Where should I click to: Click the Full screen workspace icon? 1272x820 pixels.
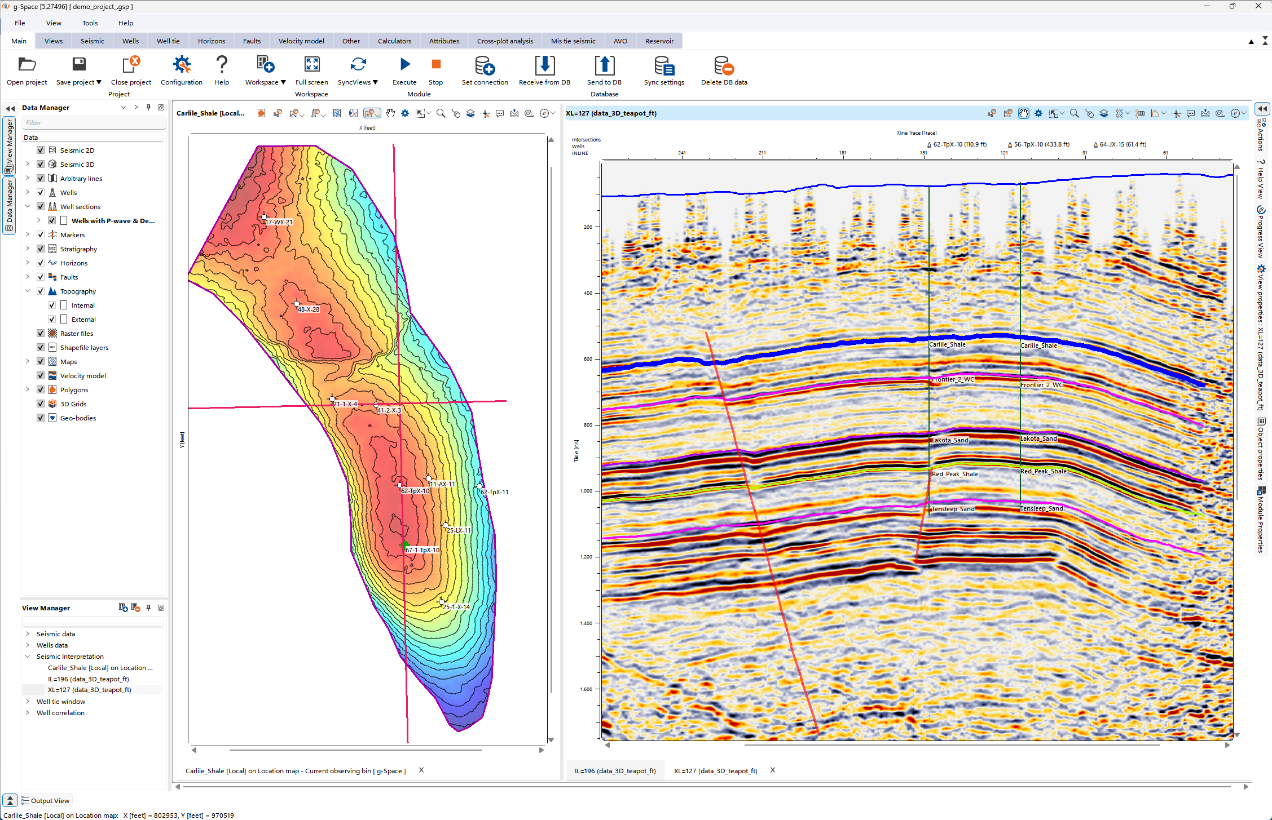point(311,65)
